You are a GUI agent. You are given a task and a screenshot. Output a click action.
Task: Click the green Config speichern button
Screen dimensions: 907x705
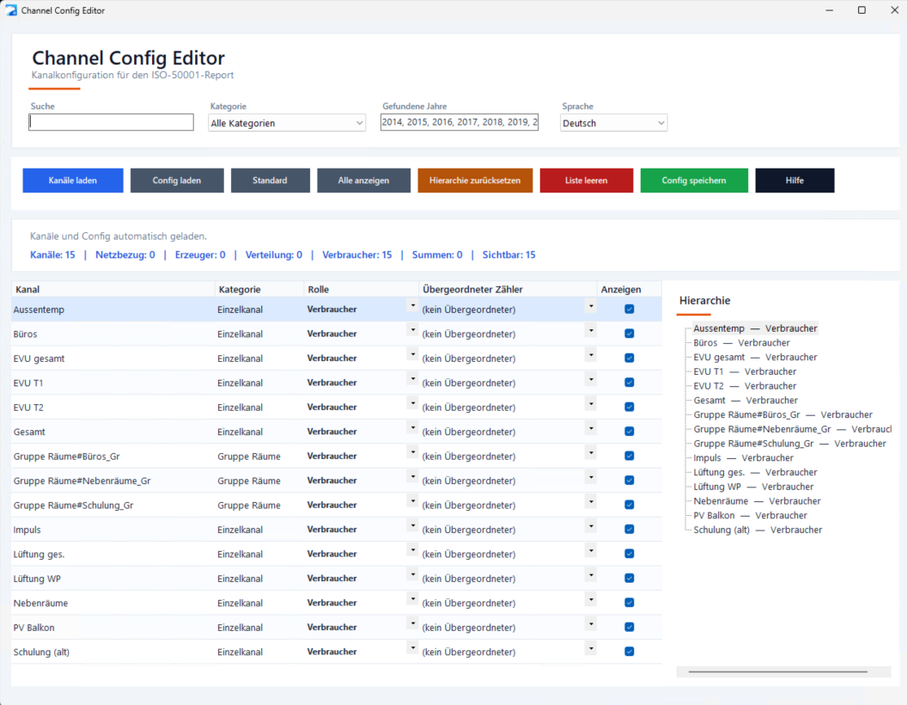click(x=694, y=181)
